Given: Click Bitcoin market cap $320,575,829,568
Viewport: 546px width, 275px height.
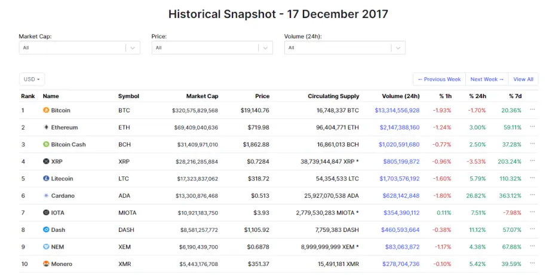Looking at the screenshot, I should click(x=195, y=110).
